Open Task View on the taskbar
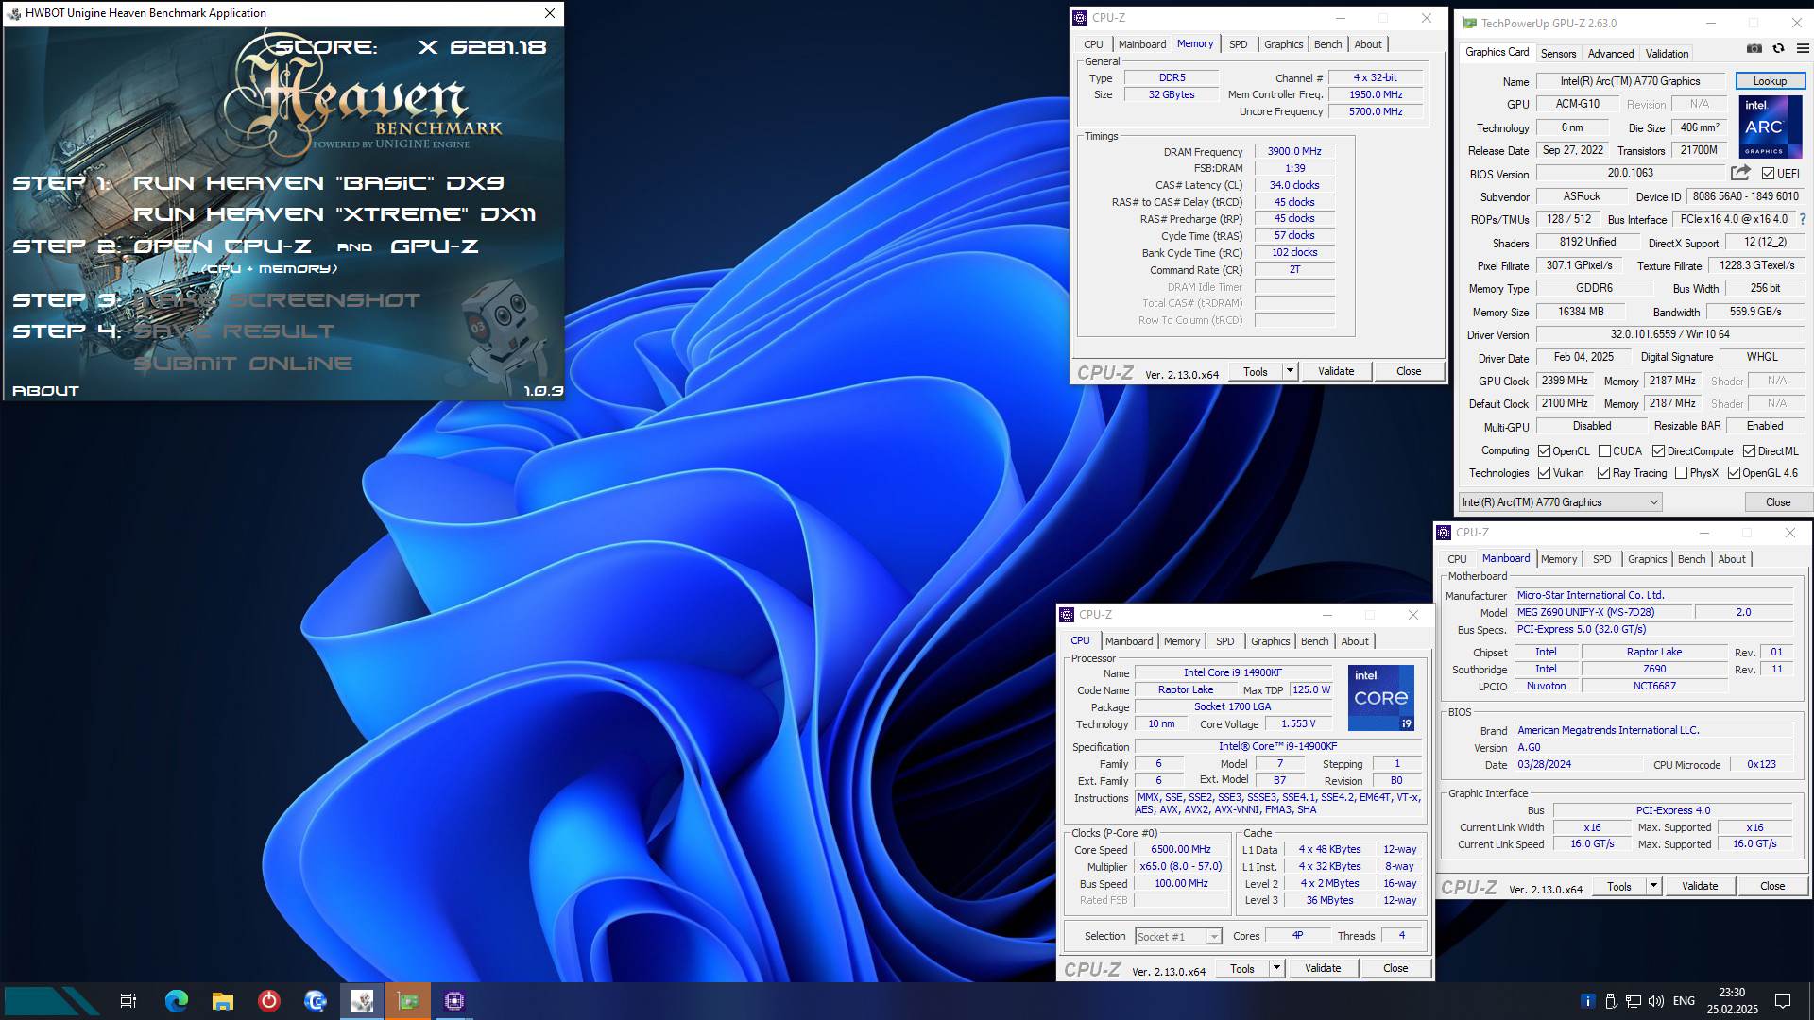This screenshot has height=1020, width=1814. click(x=128, y=1001)
